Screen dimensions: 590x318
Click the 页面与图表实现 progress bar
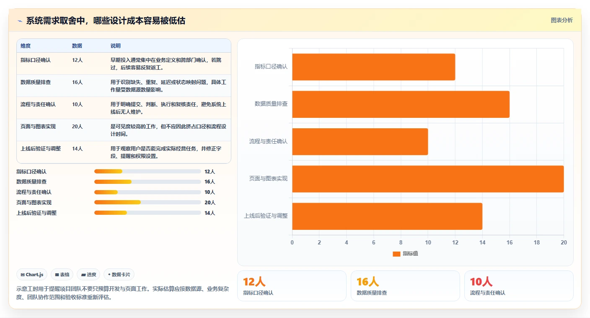(147, 202)
